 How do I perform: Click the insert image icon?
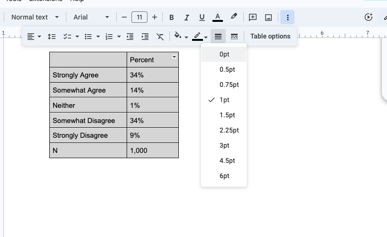268,18
